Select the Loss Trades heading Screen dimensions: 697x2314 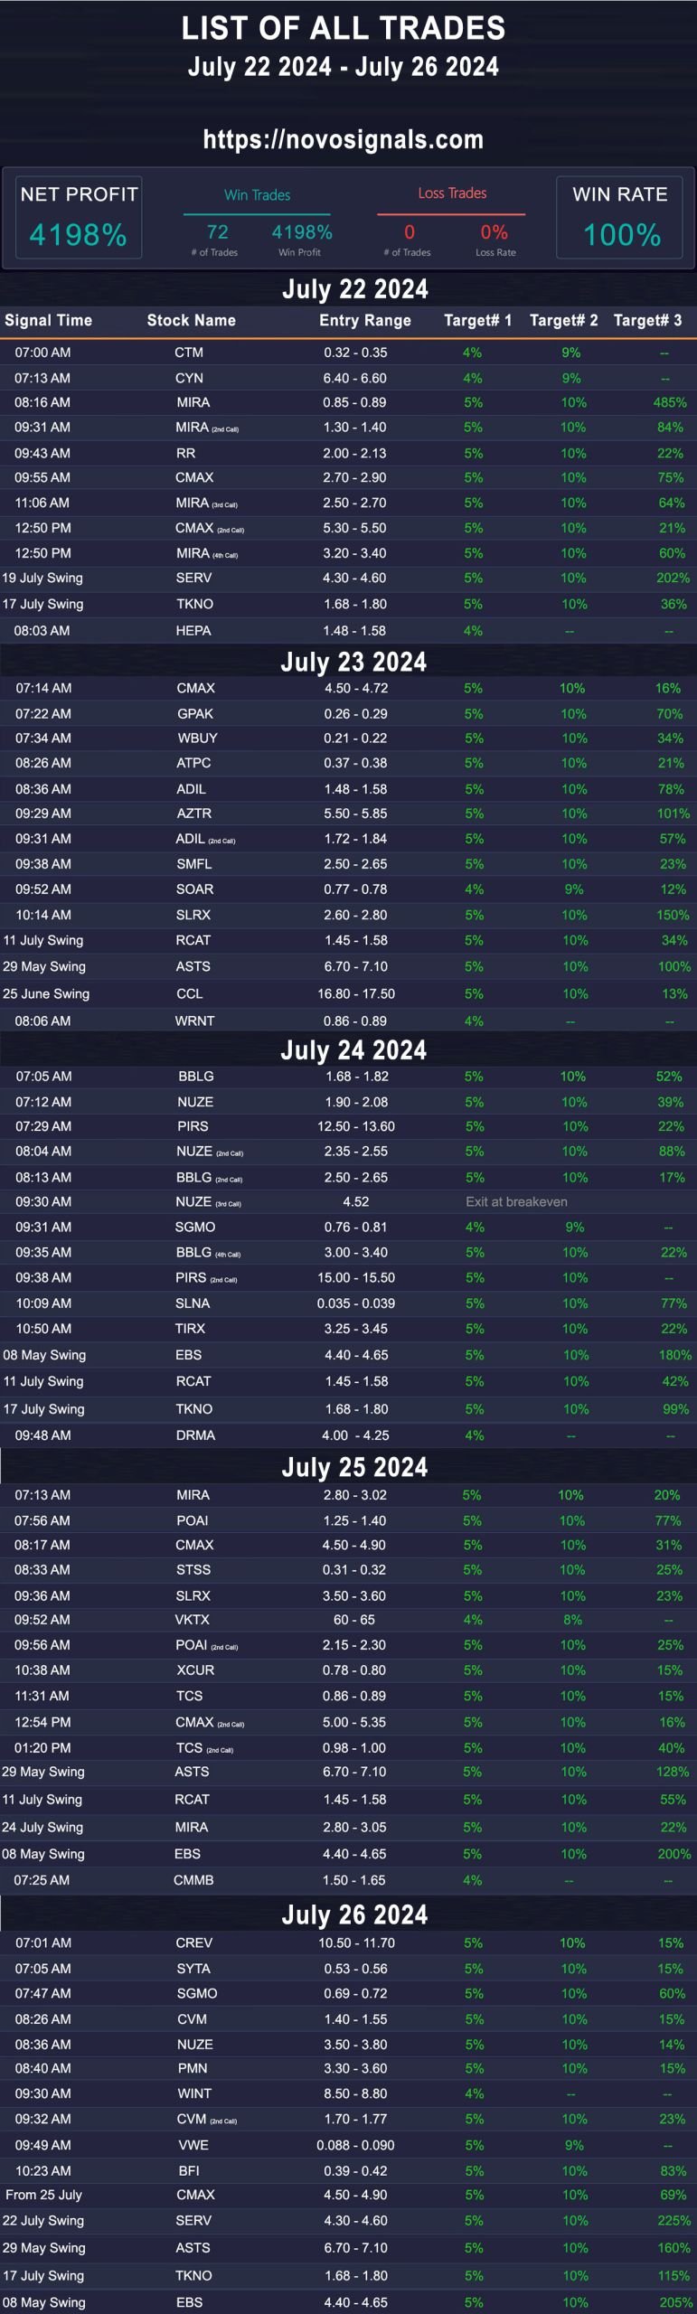(x=452, y=193)
